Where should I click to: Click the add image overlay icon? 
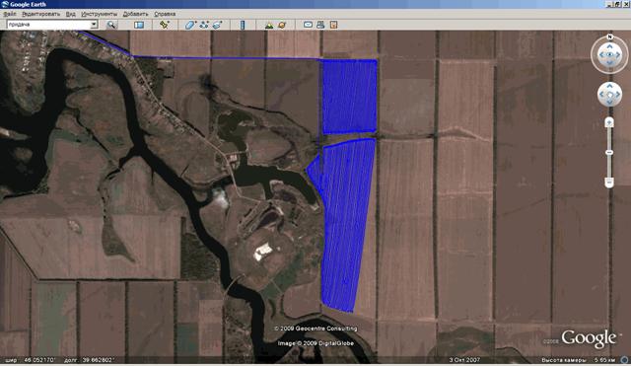[218, 25]
